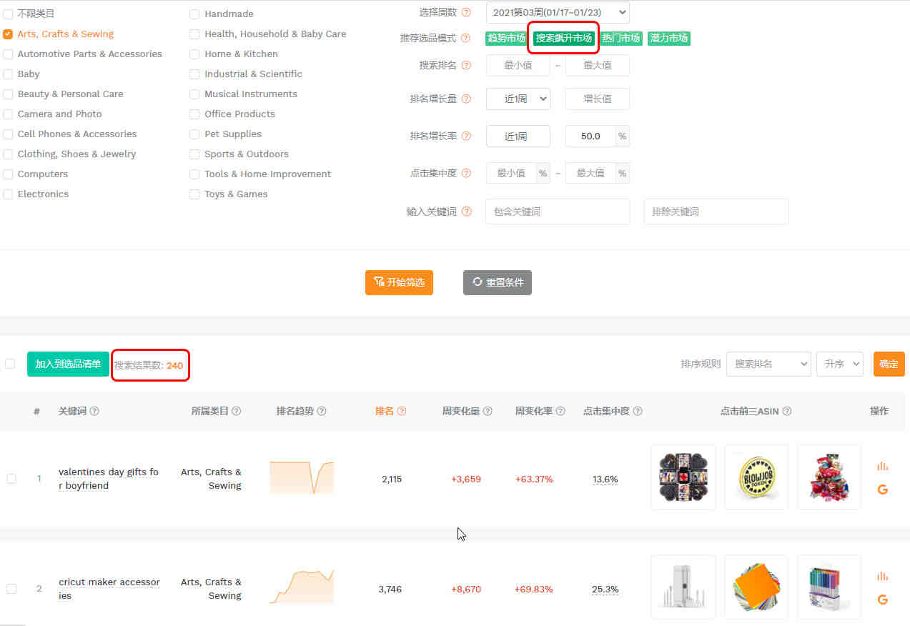Click the 排除关键词 input field
The width and height of the screenshot is (910, 626).
coord(716,212)
